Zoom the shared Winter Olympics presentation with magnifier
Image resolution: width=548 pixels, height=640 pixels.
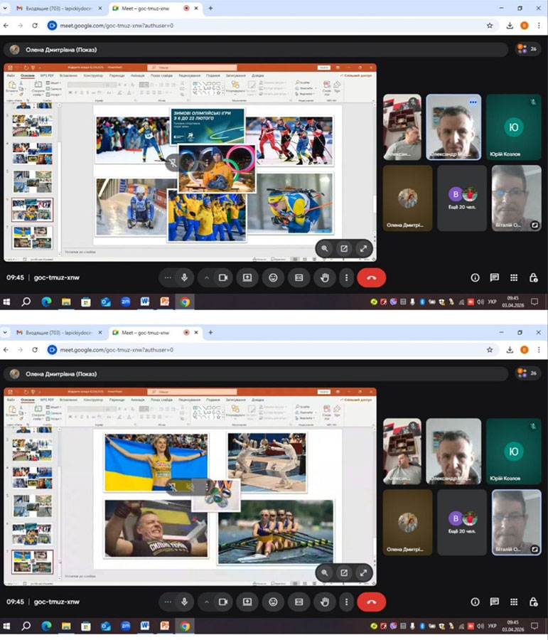(324, 248)
